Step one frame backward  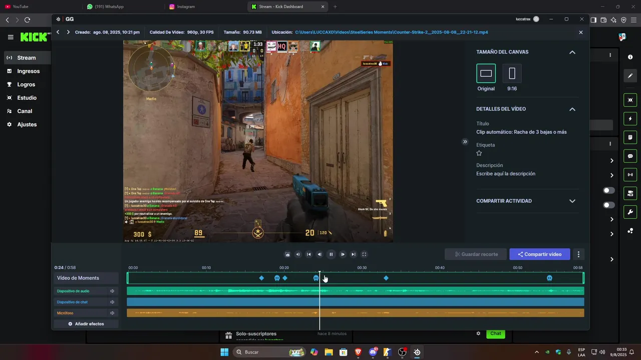coord(320,254)
